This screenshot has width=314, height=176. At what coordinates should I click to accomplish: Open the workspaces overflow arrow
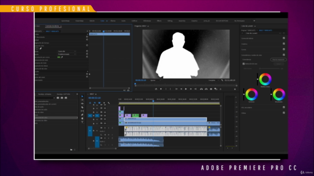pos(254,21)
